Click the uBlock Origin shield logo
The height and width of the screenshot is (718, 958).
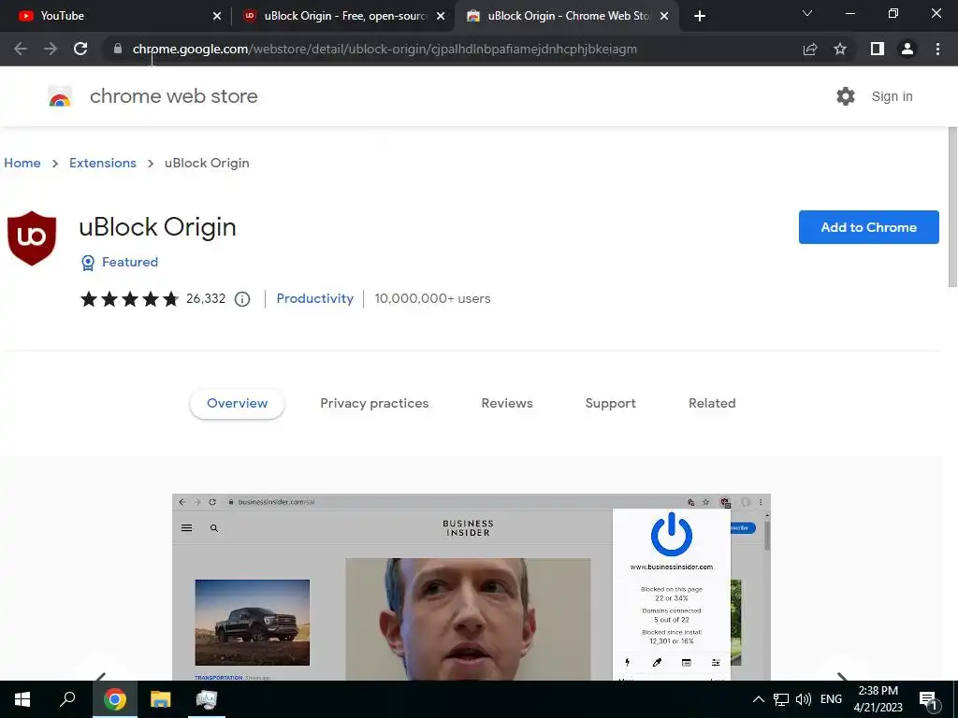coord(32,238)
